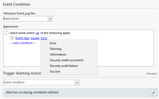Viewport: 159px width, 99px height.
Task: Click the numbered circle beside Event Type condition
Action: pyautogui.click(x=12, y=38)
